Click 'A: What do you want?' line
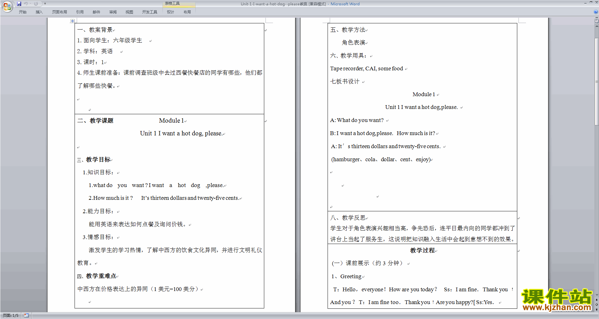599x319 pixels. pyautogui.click(x=357, y=120)
